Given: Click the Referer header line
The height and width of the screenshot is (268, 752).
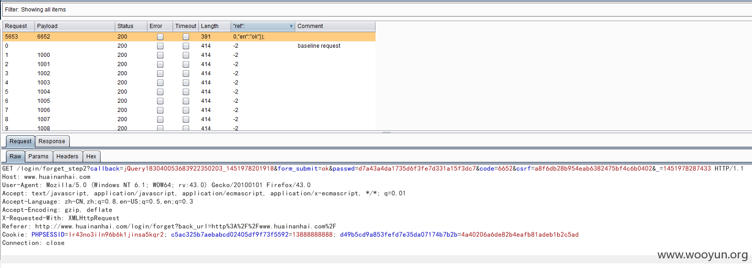Looking at the screenshot, I should click(169, 226).
